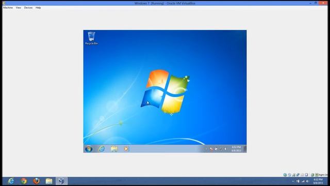330x186 pixels.
Task: Click the host taskbar clock and date
Action: (x=318, y=181)
